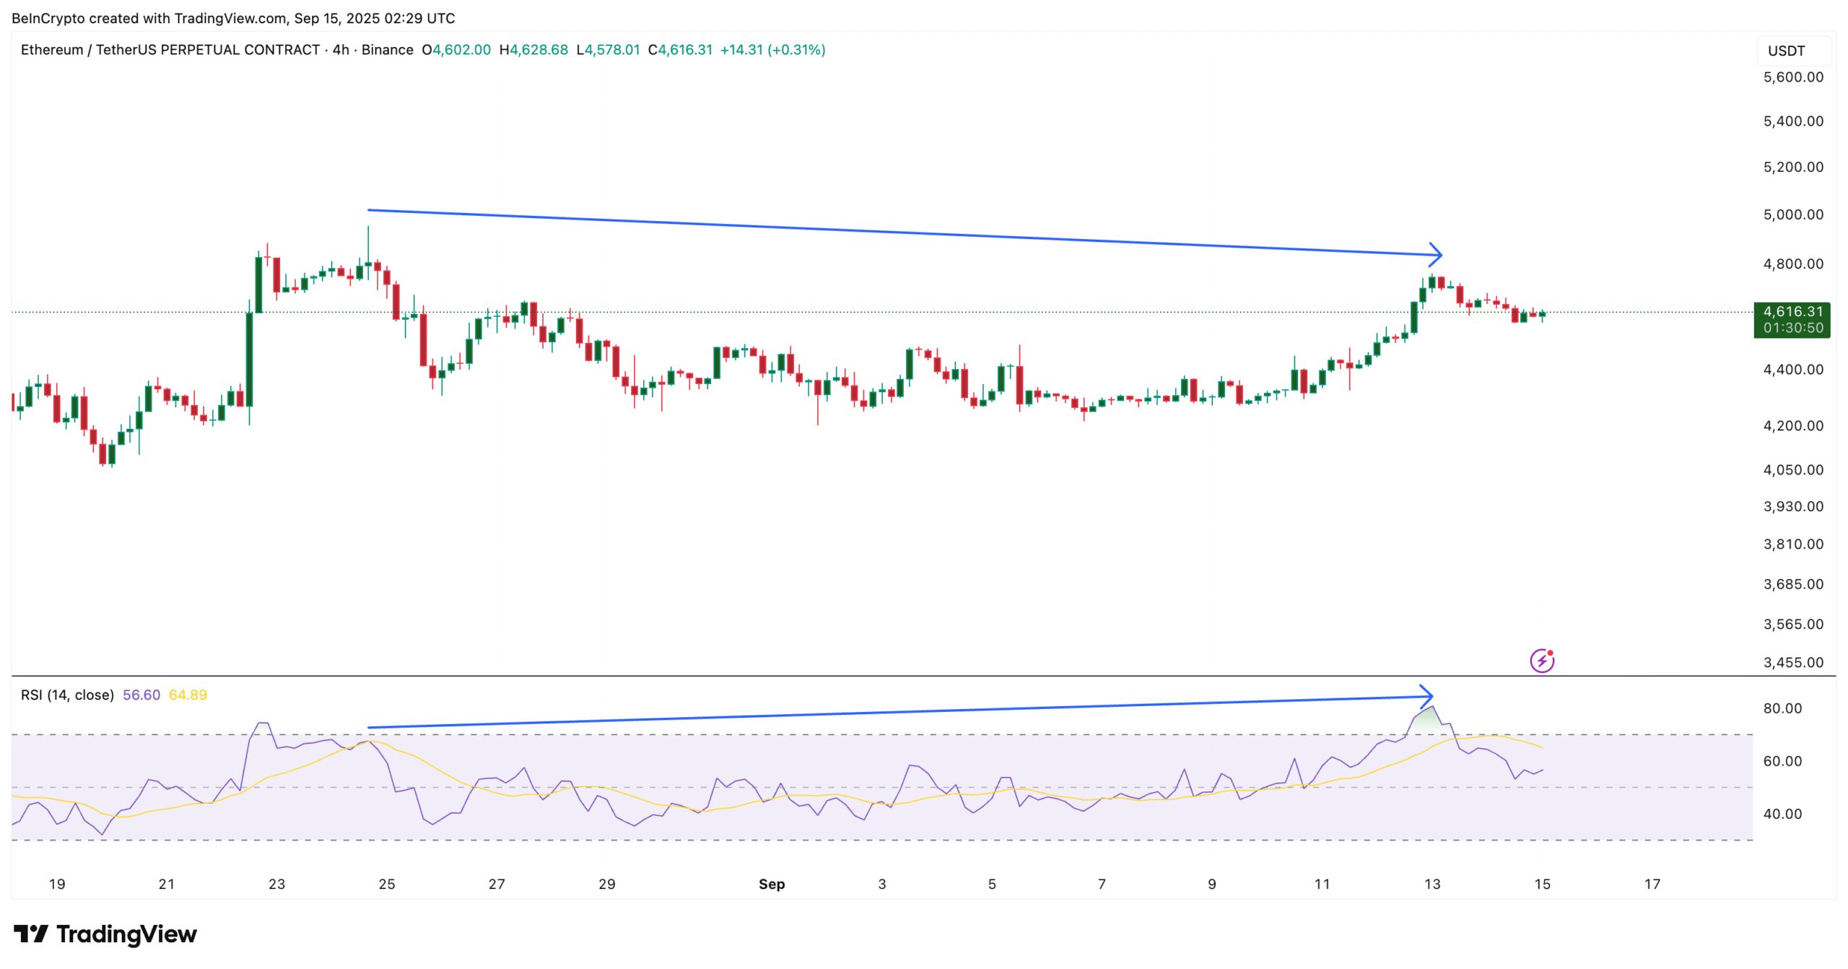Image resolution: width=1848 pixels, height=969 pixels.
Task: Open the Binance exchange source label
Action: tap(387, 50)
